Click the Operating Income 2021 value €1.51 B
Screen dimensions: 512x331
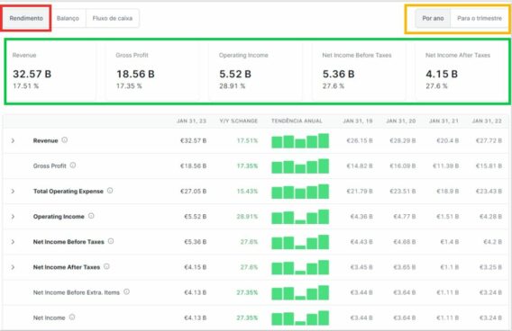click(x=448, y=217)
